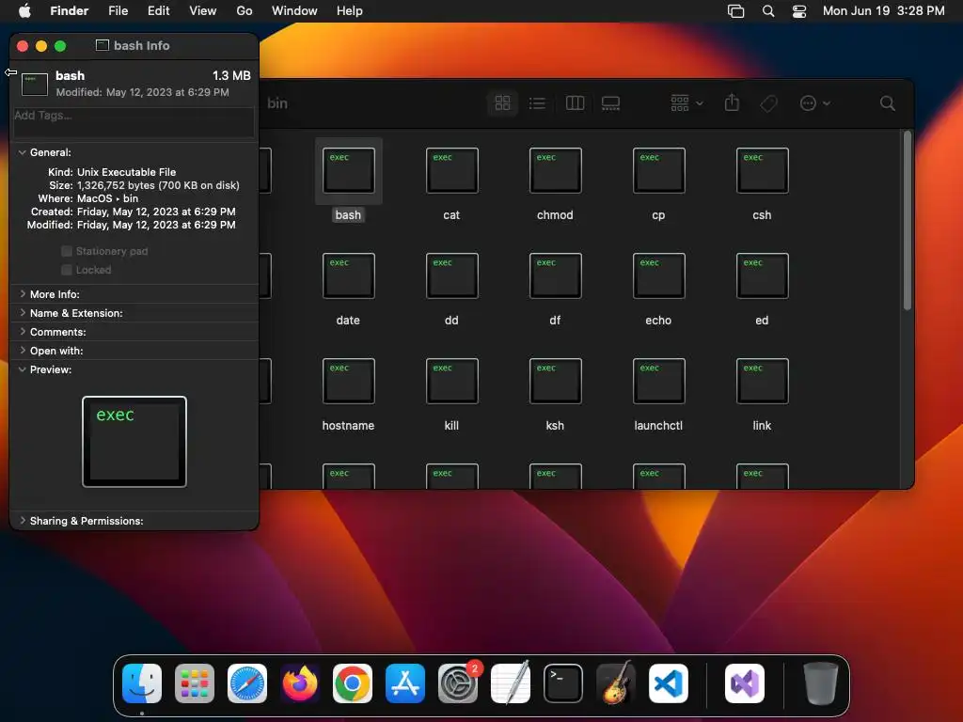Launch Visual Studio Code from the Dock
Screen dimensions: 963x722
tap(669, 683)
